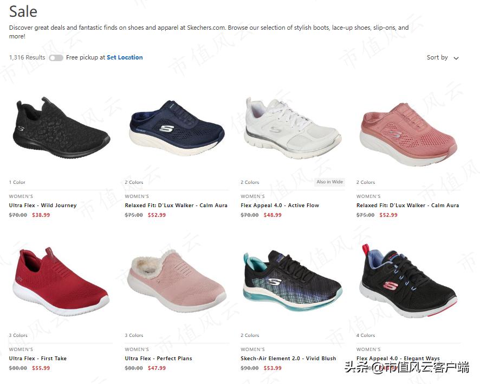The image size is (480, 384).
Task: Expand the Sort by dropdown
Action: [443, 57]
